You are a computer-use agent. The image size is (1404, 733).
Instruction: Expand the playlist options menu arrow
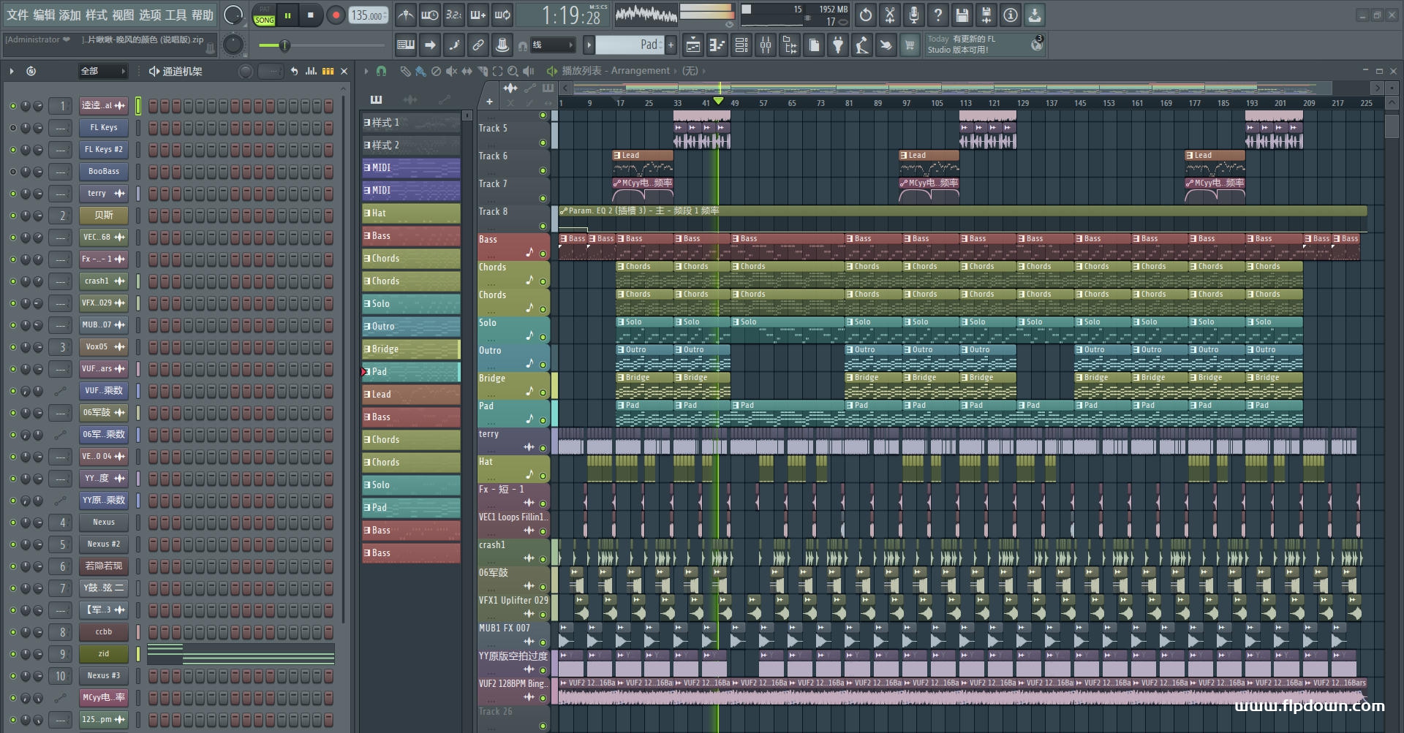[x=366, y=71]
